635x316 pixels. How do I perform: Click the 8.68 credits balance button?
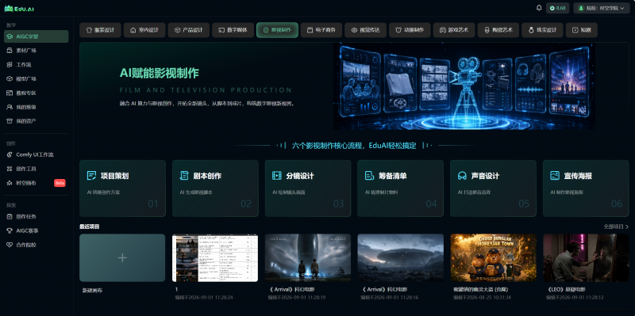pyautogui.click(x=558, y=8)
